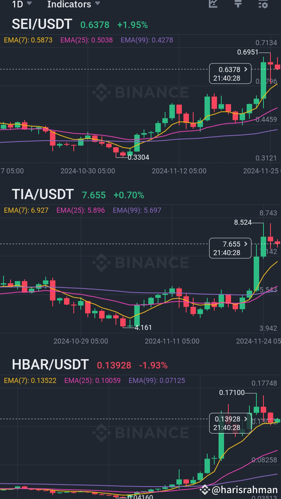This screenshot has height=499, width=281.
Task: Open chart settings via the gear icon
Action: pyautogui.click(x=262, y=5)
